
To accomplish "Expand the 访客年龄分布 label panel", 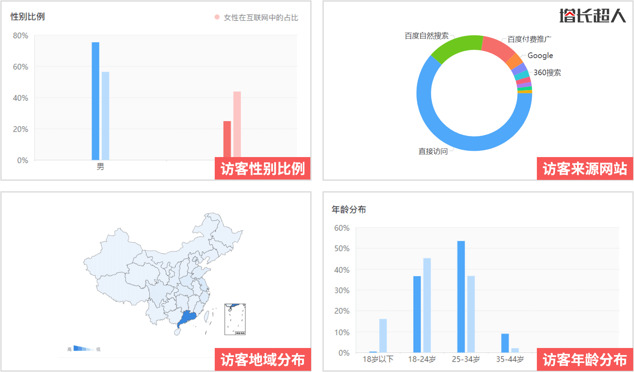I will tap(585, 359).
